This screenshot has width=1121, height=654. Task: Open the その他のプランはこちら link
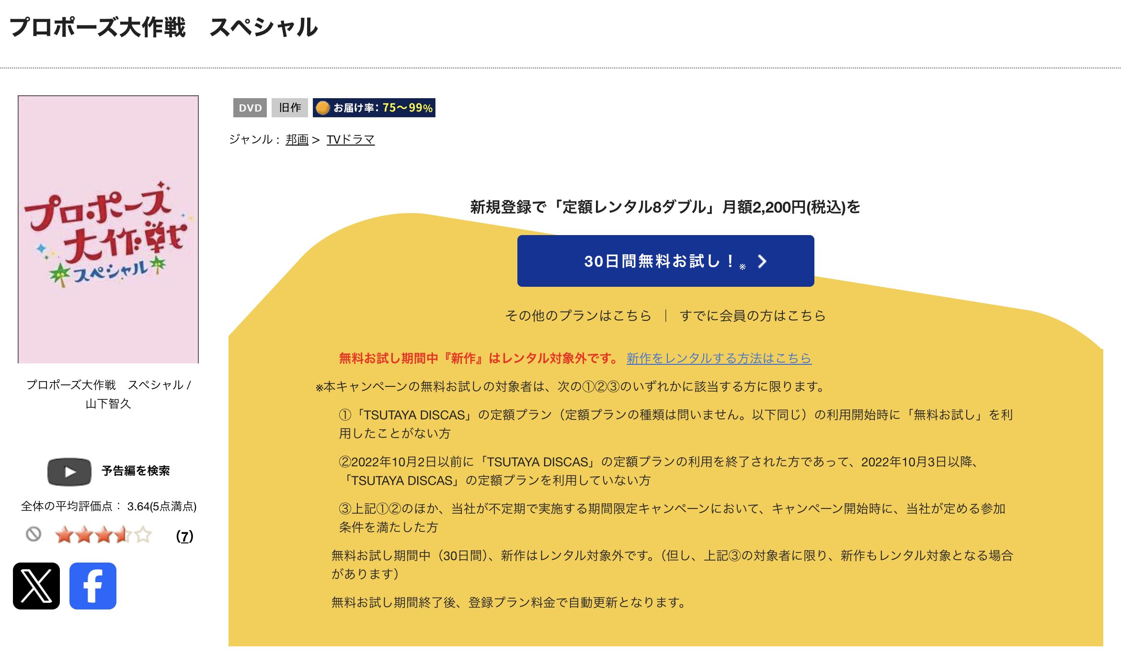[578, 315]
